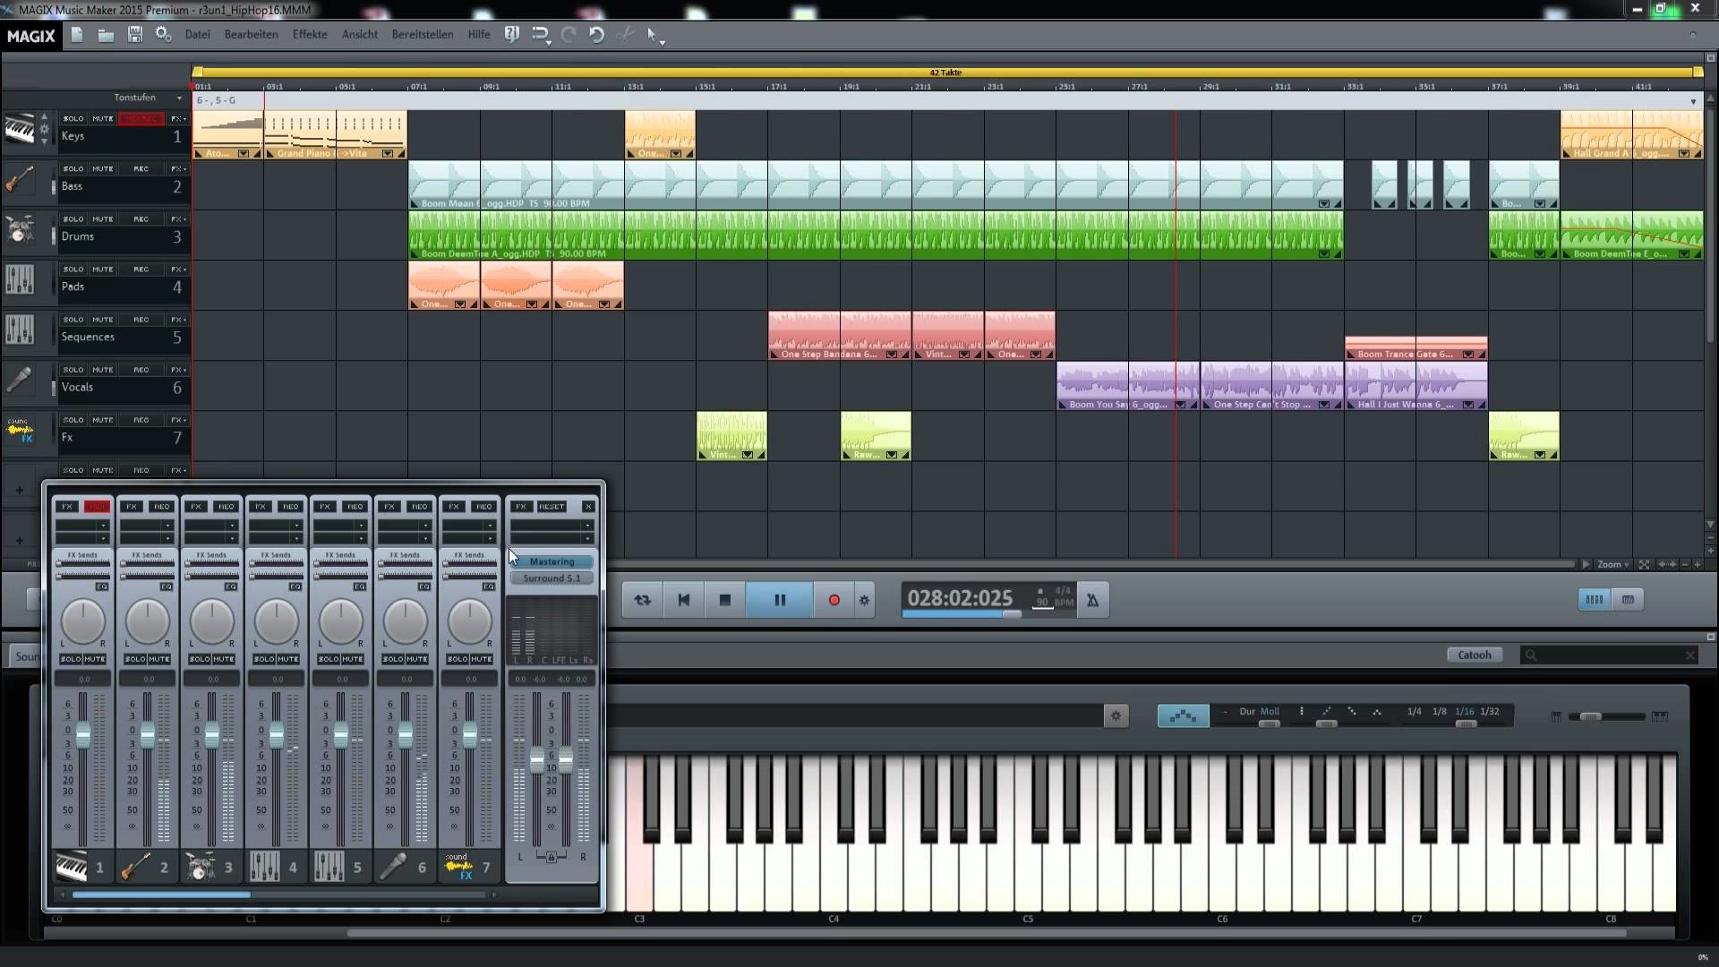
Task: Click the mixer channel 1 volume fader
Action: click(x=83, y=736)
